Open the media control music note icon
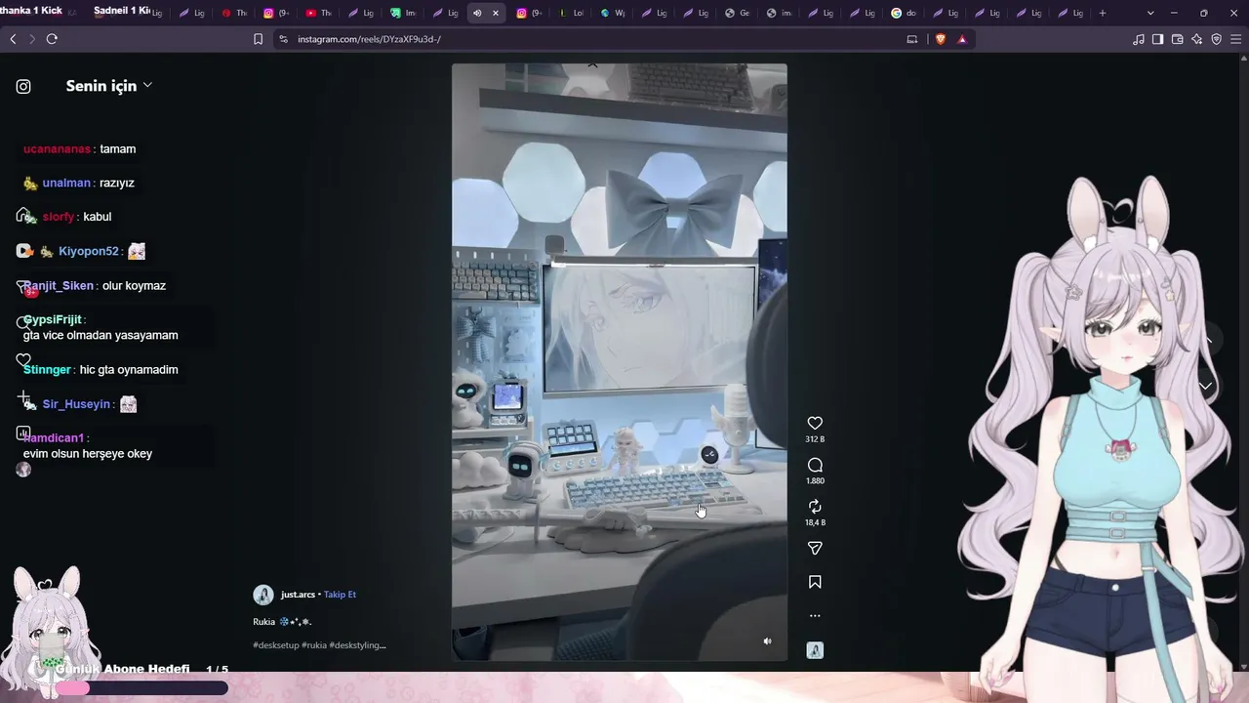 pos(1139,39)
